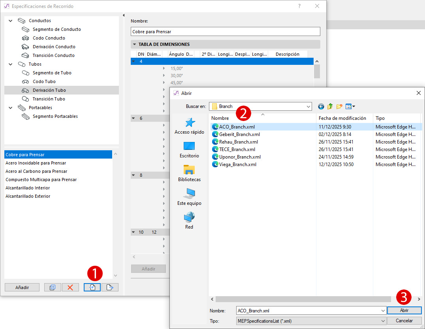Click the create new folder icon
Screen dimensions: 425x329
339,106
